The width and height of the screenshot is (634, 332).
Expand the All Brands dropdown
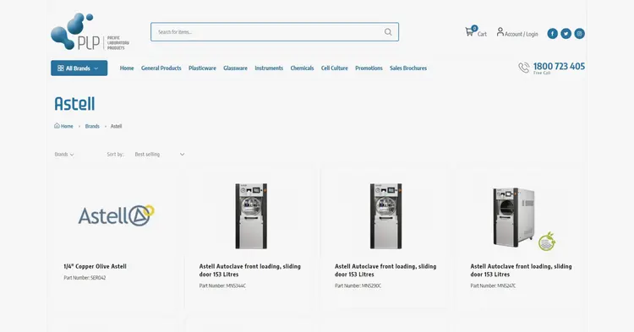79,68
